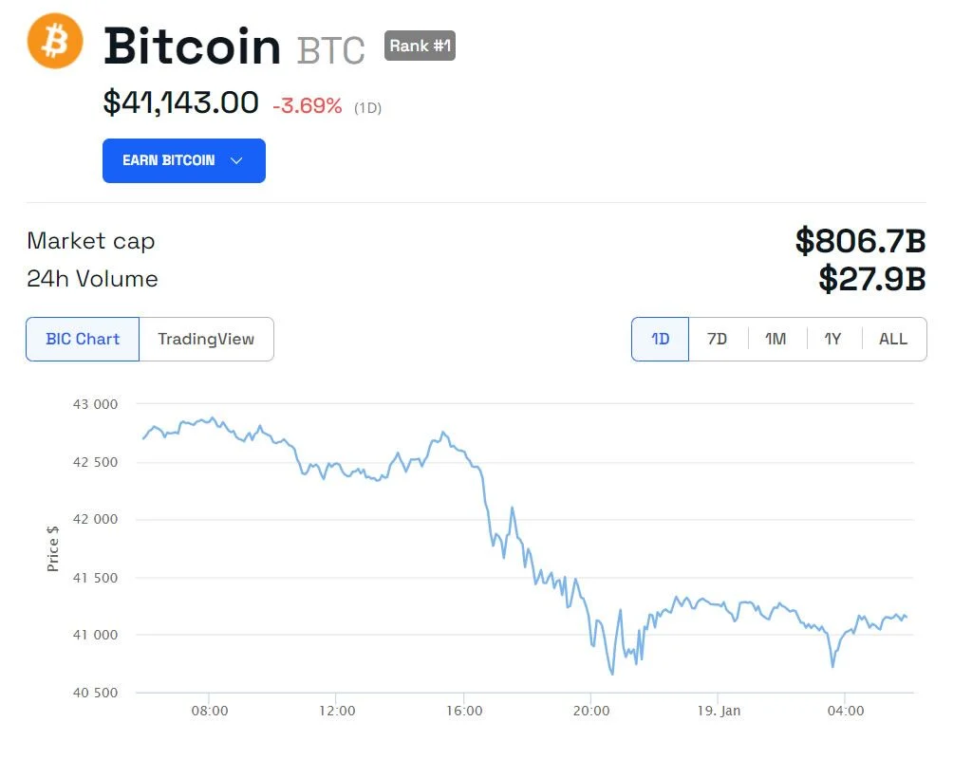Switch to the TradingView chart tab
Viewport: 972px width, 759px height.
[206, 339]
